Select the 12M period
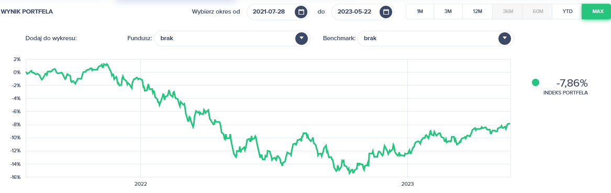 click(477, 11)
